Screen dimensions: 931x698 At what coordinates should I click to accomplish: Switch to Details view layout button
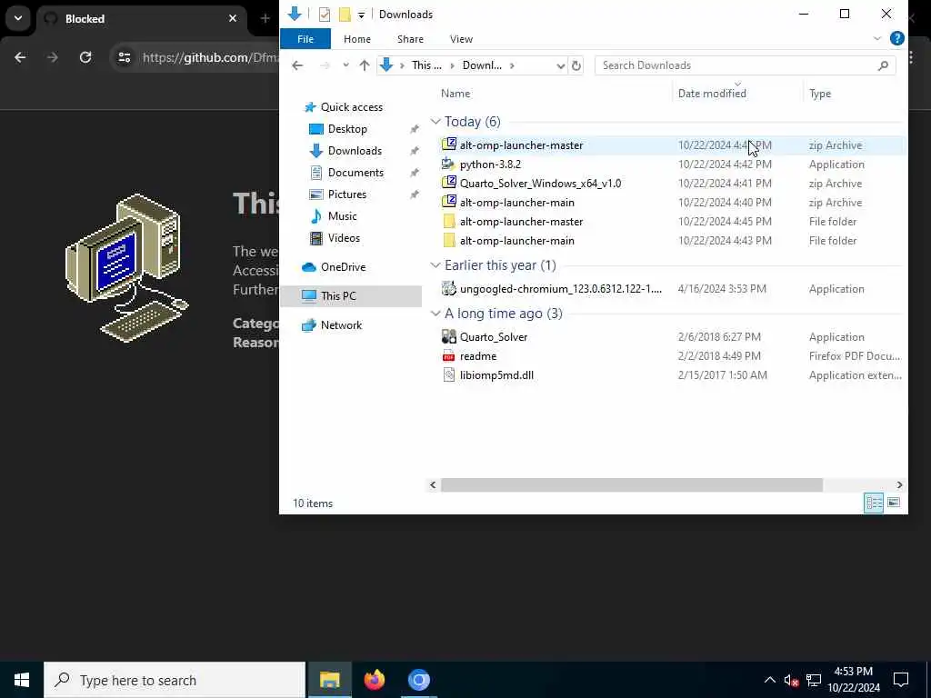click(x=874, y=503)
